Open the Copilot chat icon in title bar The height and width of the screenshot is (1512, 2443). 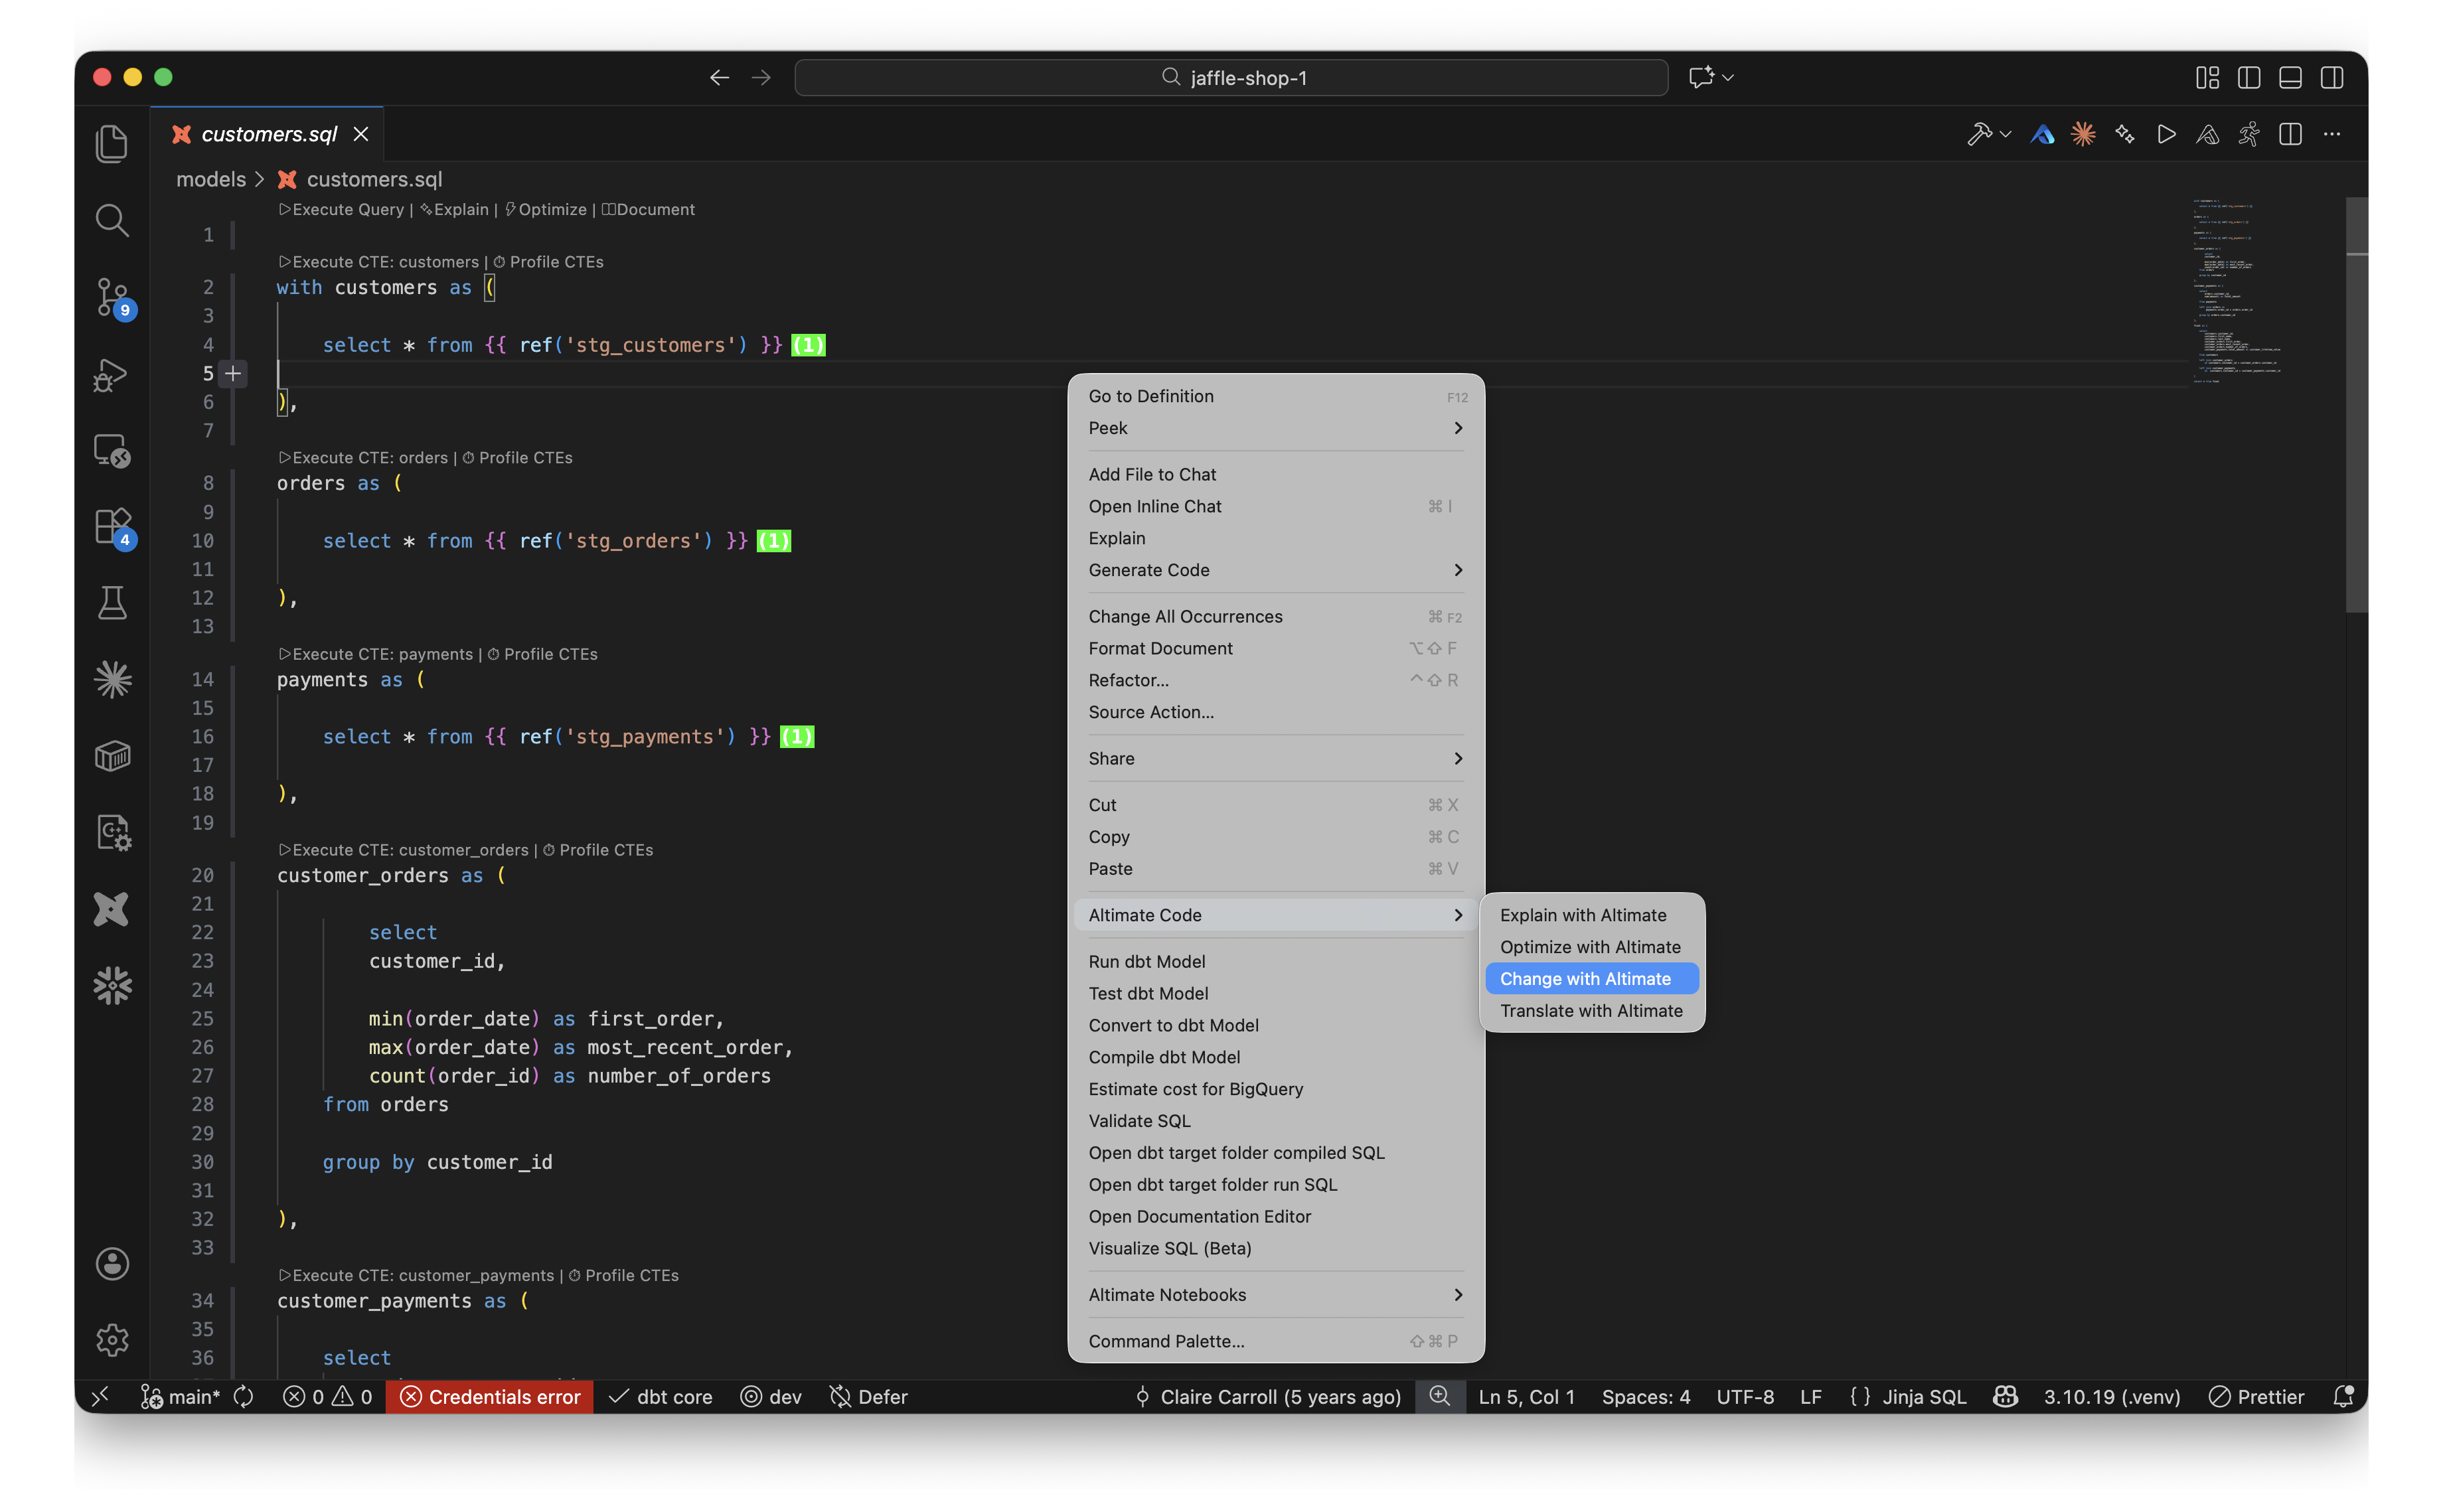[x=1700, y=77]
